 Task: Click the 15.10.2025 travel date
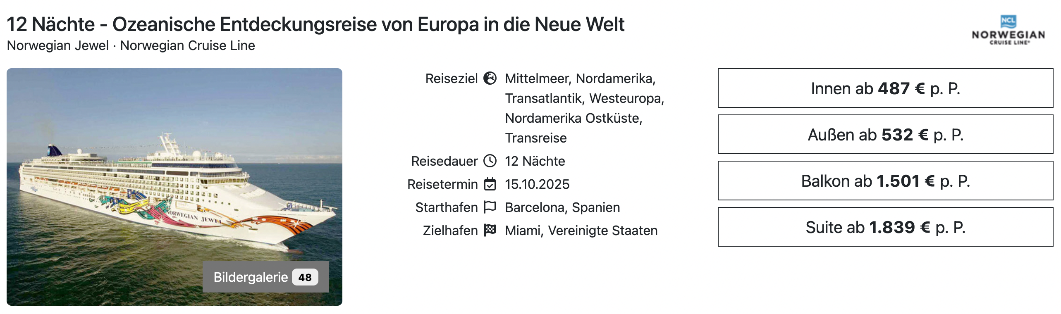537,184
